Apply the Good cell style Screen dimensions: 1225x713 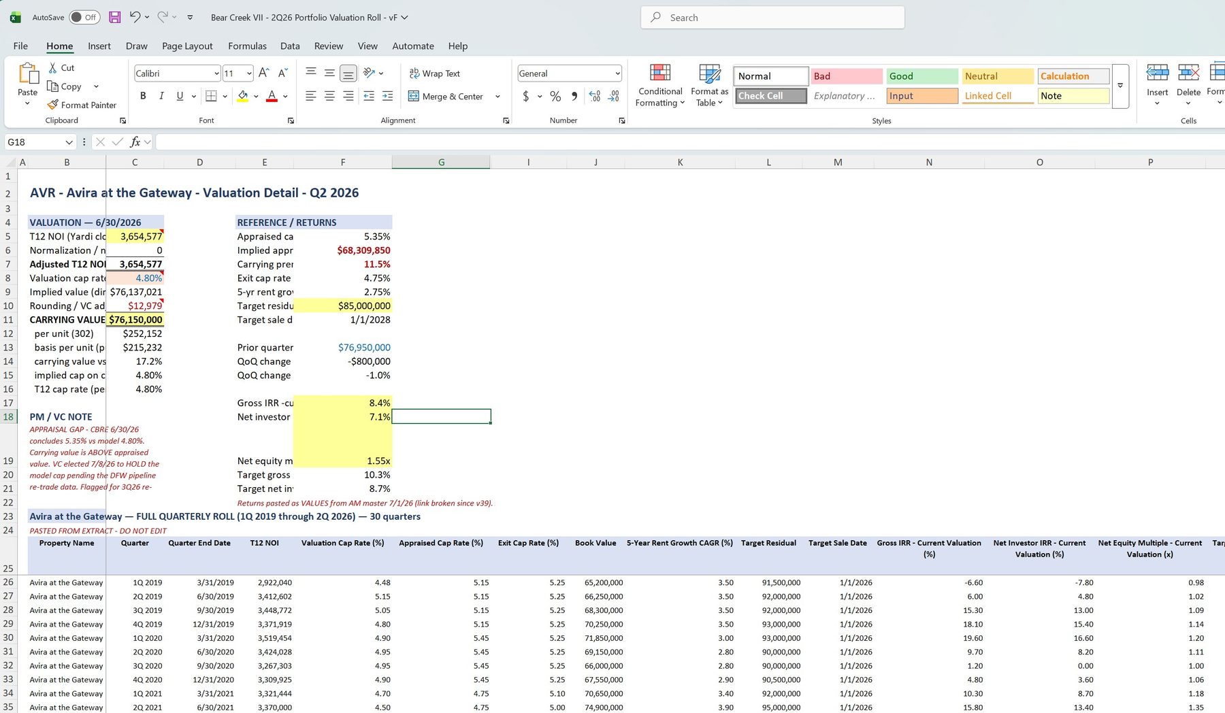pyautogui.click(x=922, y=76)
